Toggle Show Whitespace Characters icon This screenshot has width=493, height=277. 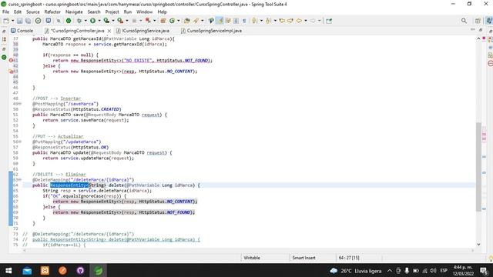click(x=244, y=21)
